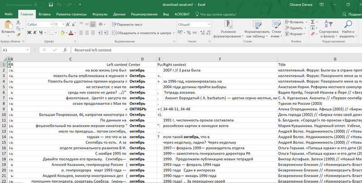Open Стили ячеек gallery
This screenshot has height=183, width=362.
click(276, 29)
